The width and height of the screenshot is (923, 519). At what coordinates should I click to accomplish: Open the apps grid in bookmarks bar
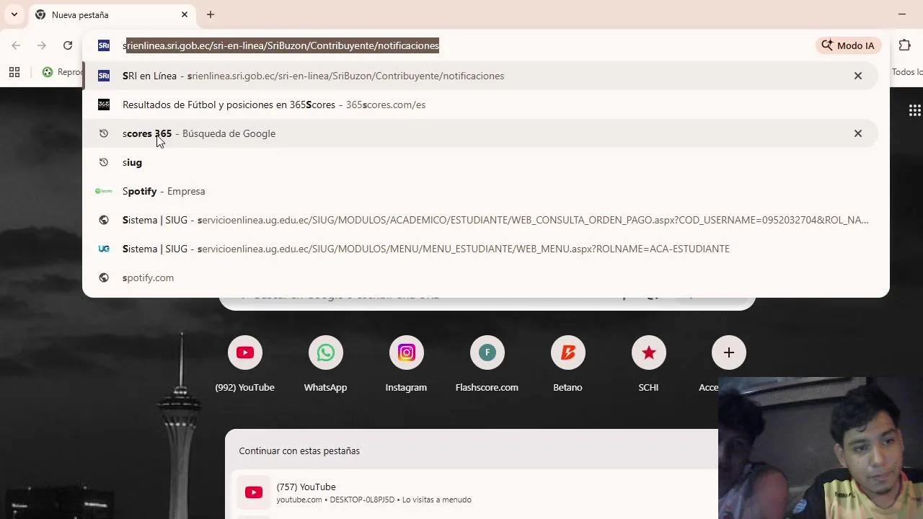point(14,72)
